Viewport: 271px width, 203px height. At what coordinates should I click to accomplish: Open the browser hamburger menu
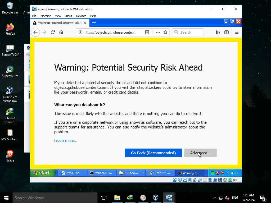pos(237,32)
